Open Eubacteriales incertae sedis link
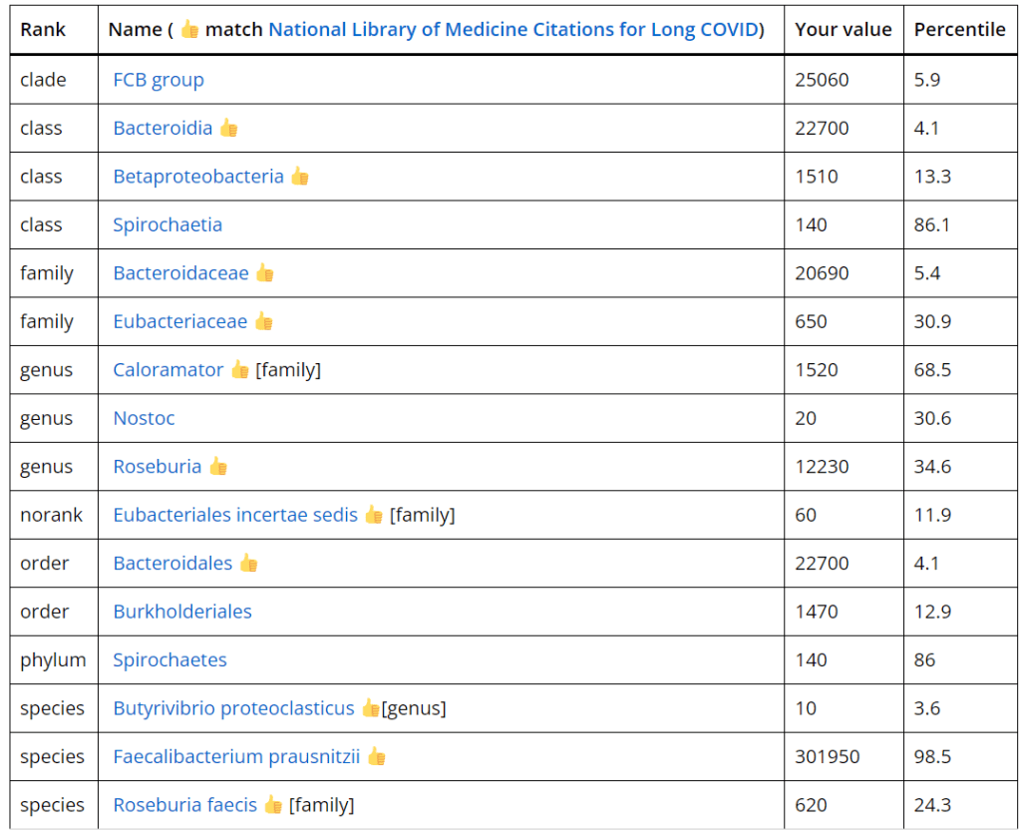The width and height of the screenshot is (1021, 840). coord(235,516)
